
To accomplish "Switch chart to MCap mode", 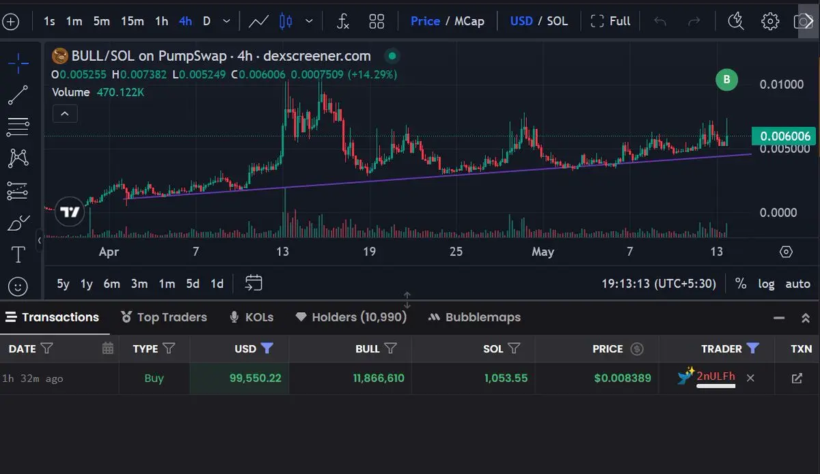I will point(469,21).
